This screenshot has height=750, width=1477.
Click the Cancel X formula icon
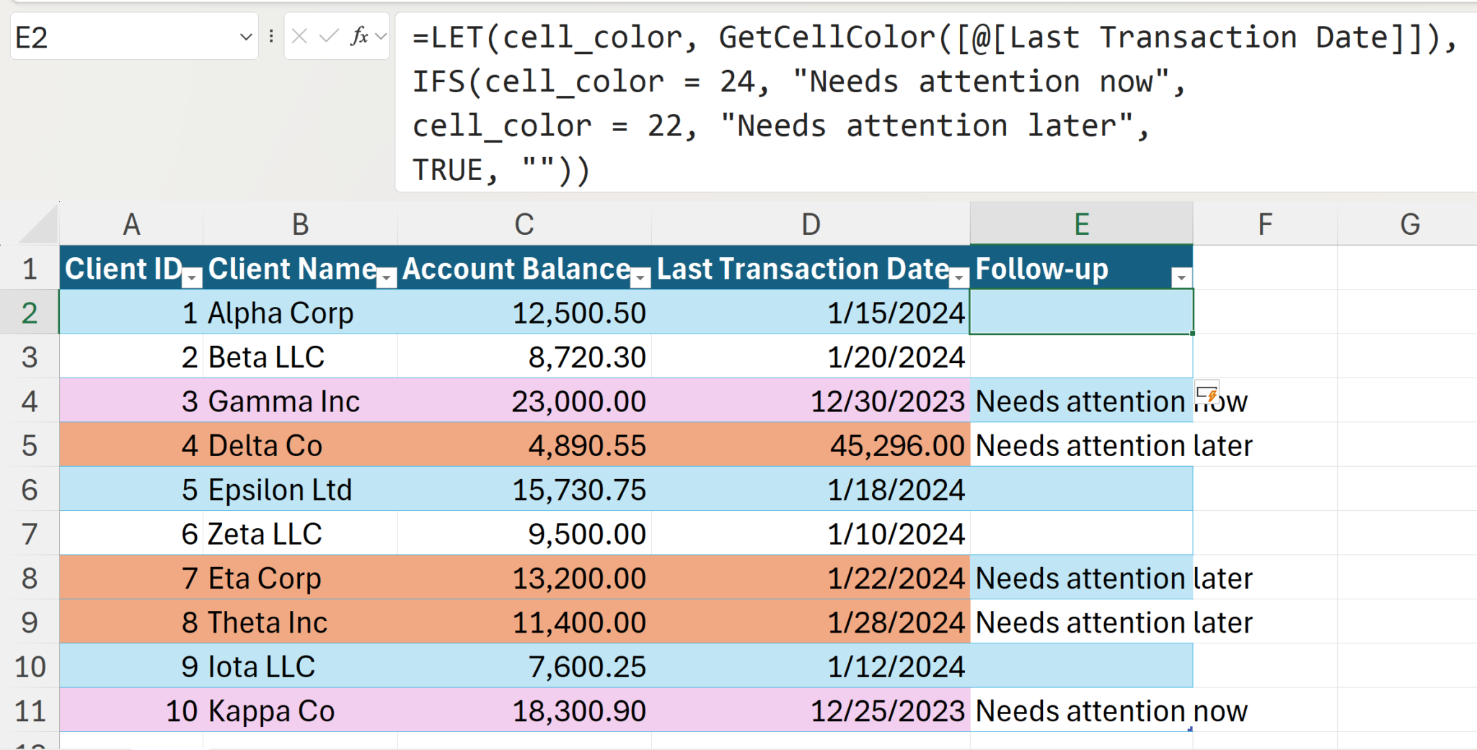tap(300, 36)
